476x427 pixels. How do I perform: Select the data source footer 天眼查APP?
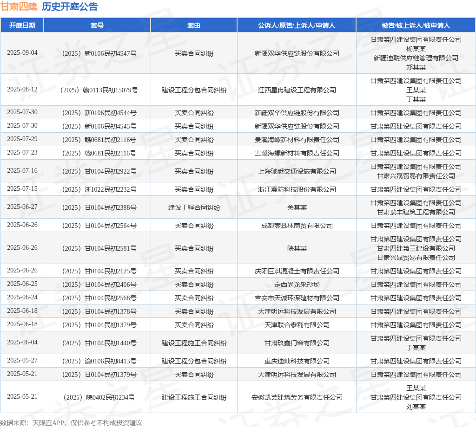click(x=48, y=423)
